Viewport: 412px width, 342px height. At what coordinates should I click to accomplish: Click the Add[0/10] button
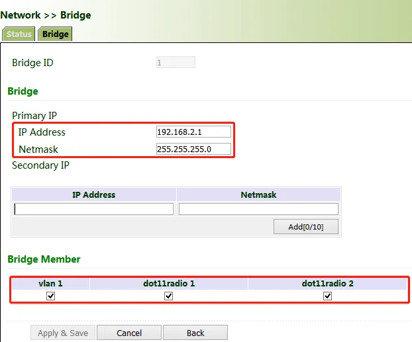point(306,227)
